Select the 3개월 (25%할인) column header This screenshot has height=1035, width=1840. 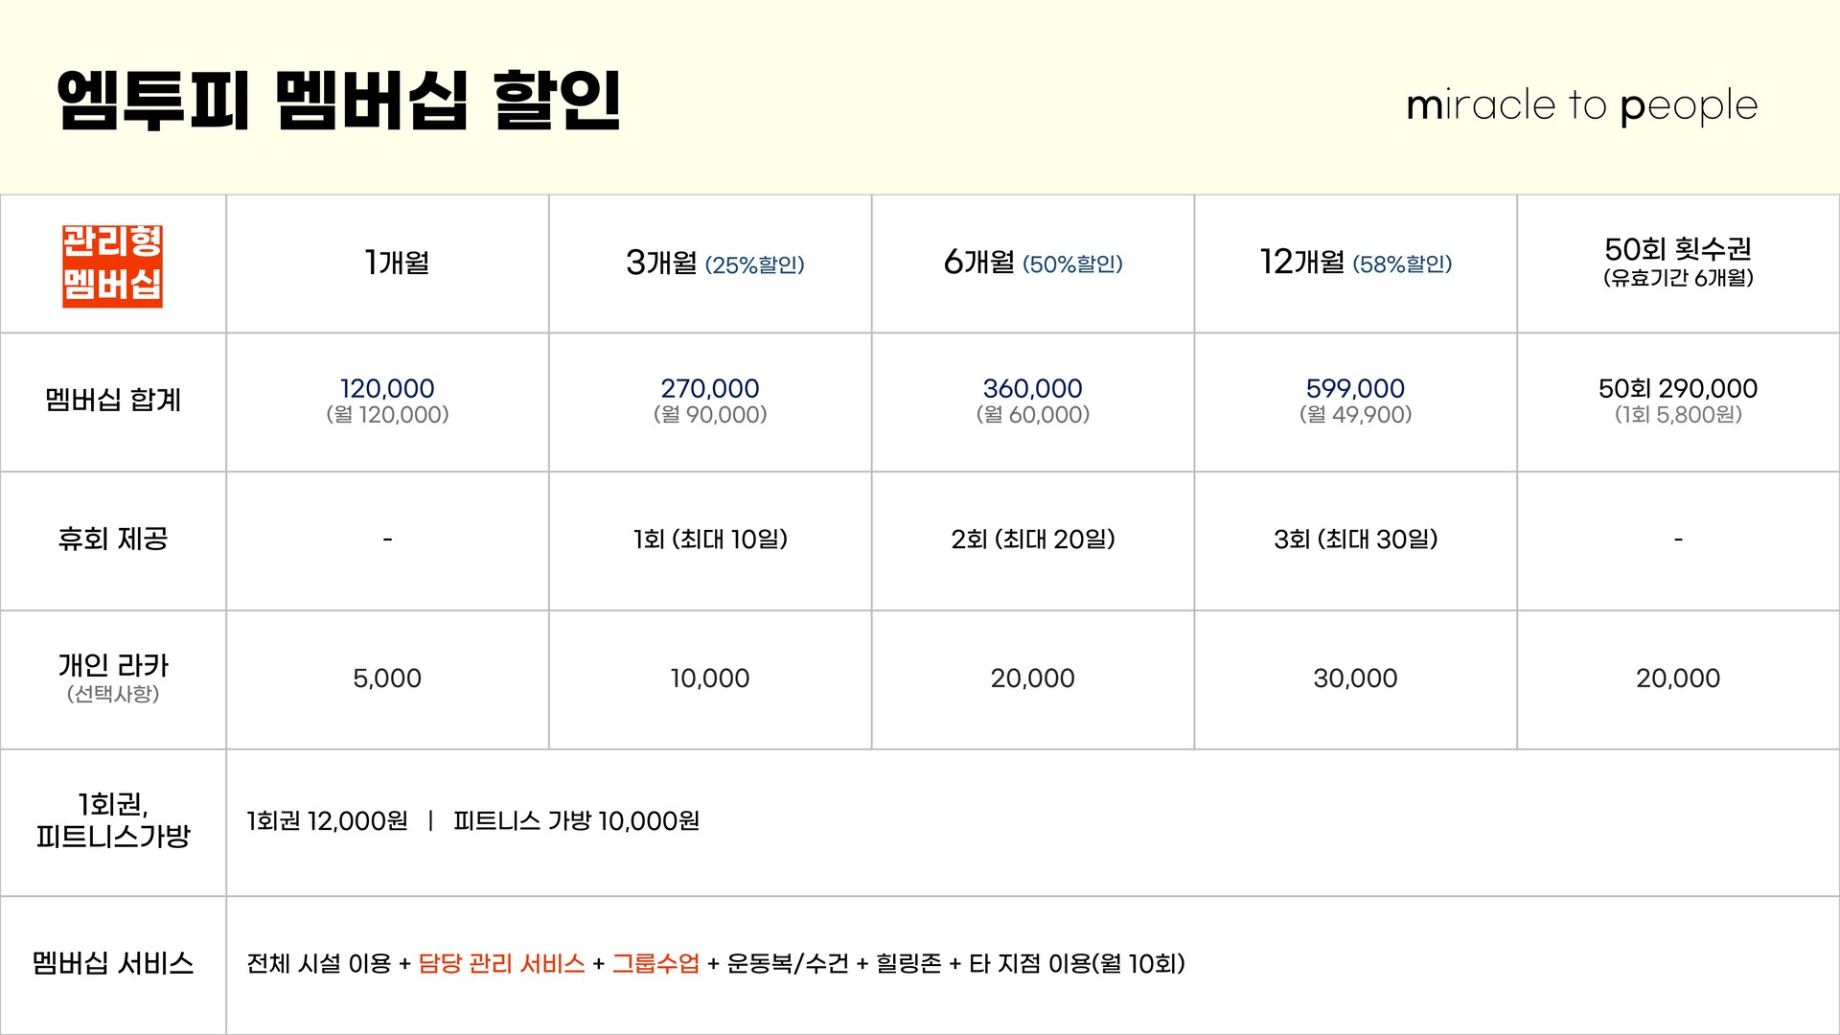(x=714, y=263)
